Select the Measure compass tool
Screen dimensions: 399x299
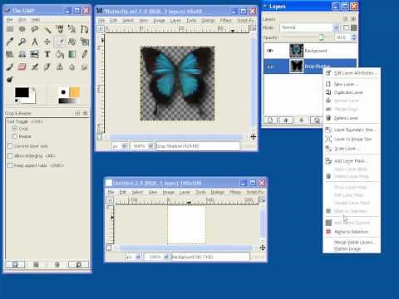(35, 42)
